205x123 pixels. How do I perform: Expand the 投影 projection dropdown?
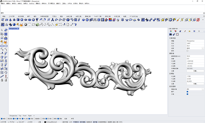(x=203, y=48)
